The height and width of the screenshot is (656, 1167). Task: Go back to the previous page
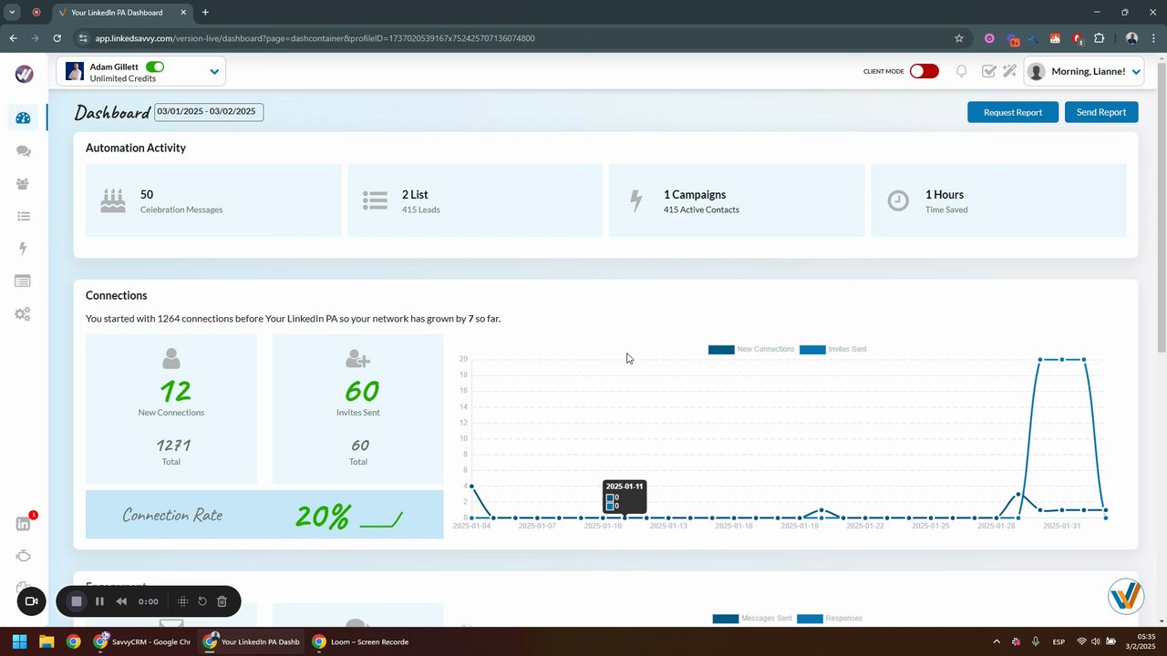pyautogui.click(x=13, y=38)
